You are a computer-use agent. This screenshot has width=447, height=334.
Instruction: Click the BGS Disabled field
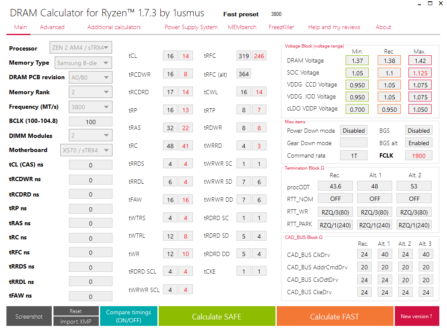coord(418,131)
